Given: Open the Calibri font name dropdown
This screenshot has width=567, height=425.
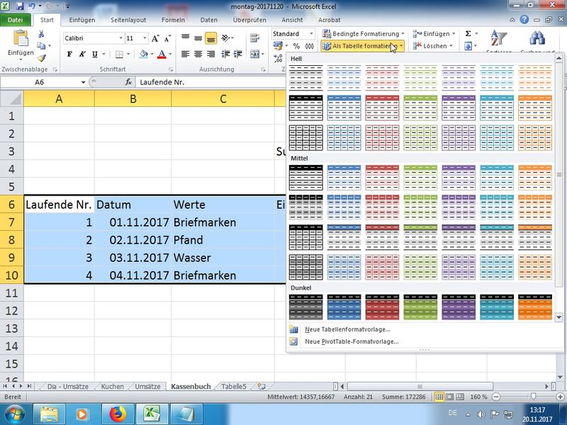Looking at the screenshot, I should pyautogui.click(x=120, y=38).
